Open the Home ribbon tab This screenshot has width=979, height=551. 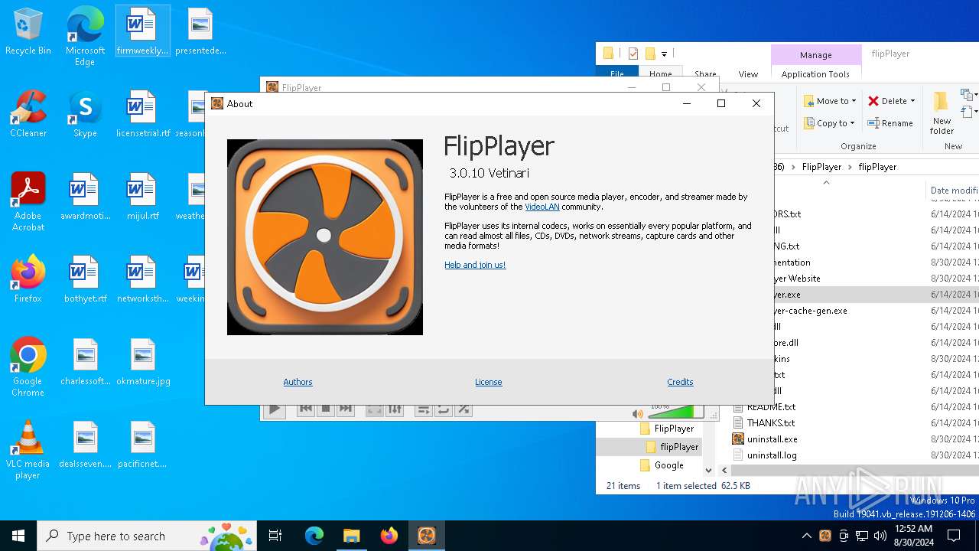[660, 74]
